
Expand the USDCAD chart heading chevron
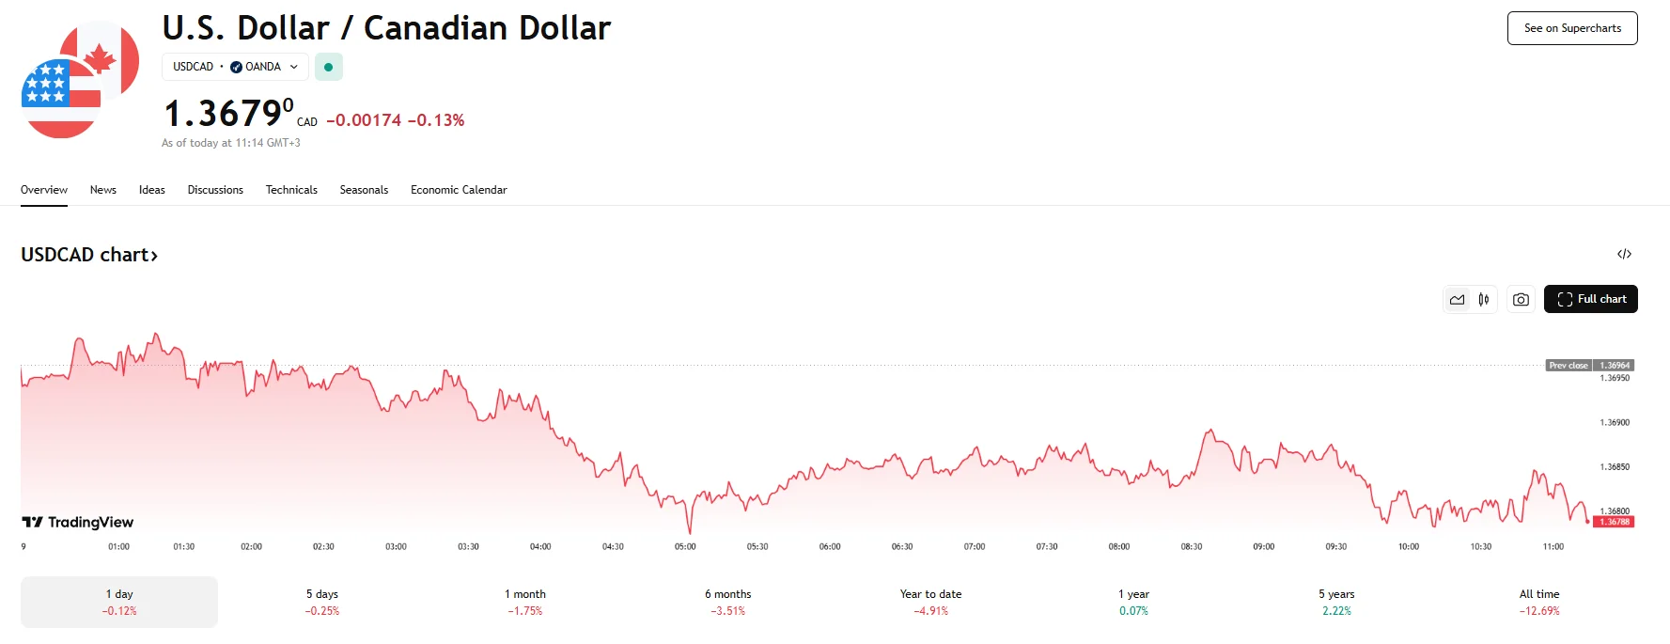154,256
